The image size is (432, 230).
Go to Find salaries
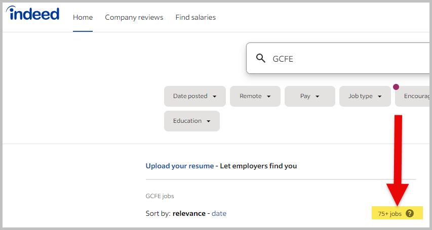click(x=195, y=17)
